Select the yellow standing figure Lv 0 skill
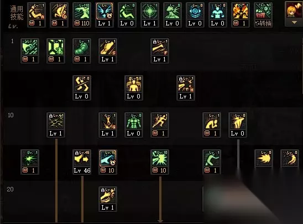 click(134, 88)
